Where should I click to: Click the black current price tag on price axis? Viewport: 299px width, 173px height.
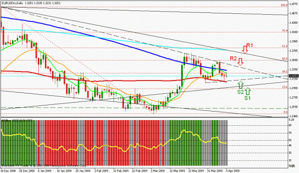point(293,76)
